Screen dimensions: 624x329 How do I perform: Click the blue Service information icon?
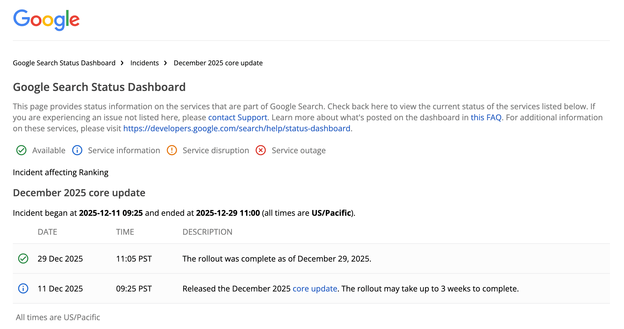[x=77, y=150]
